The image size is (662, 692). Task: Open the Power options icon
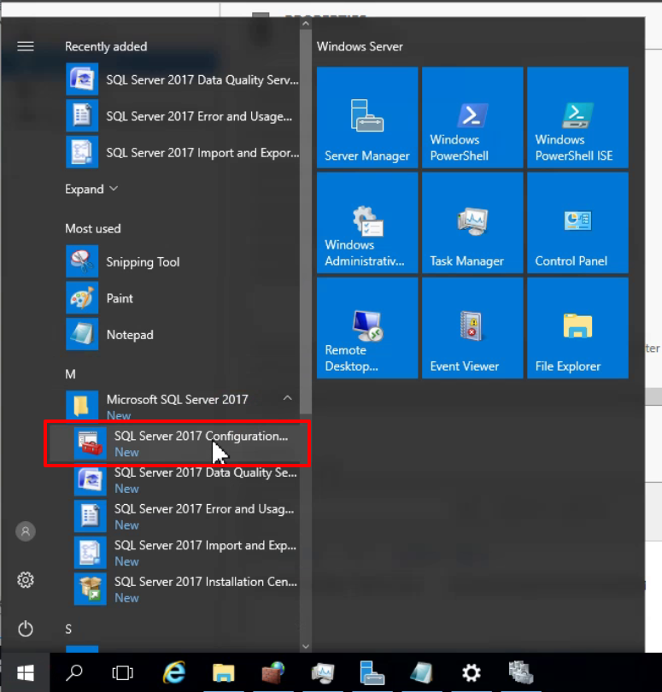point(26,629)
